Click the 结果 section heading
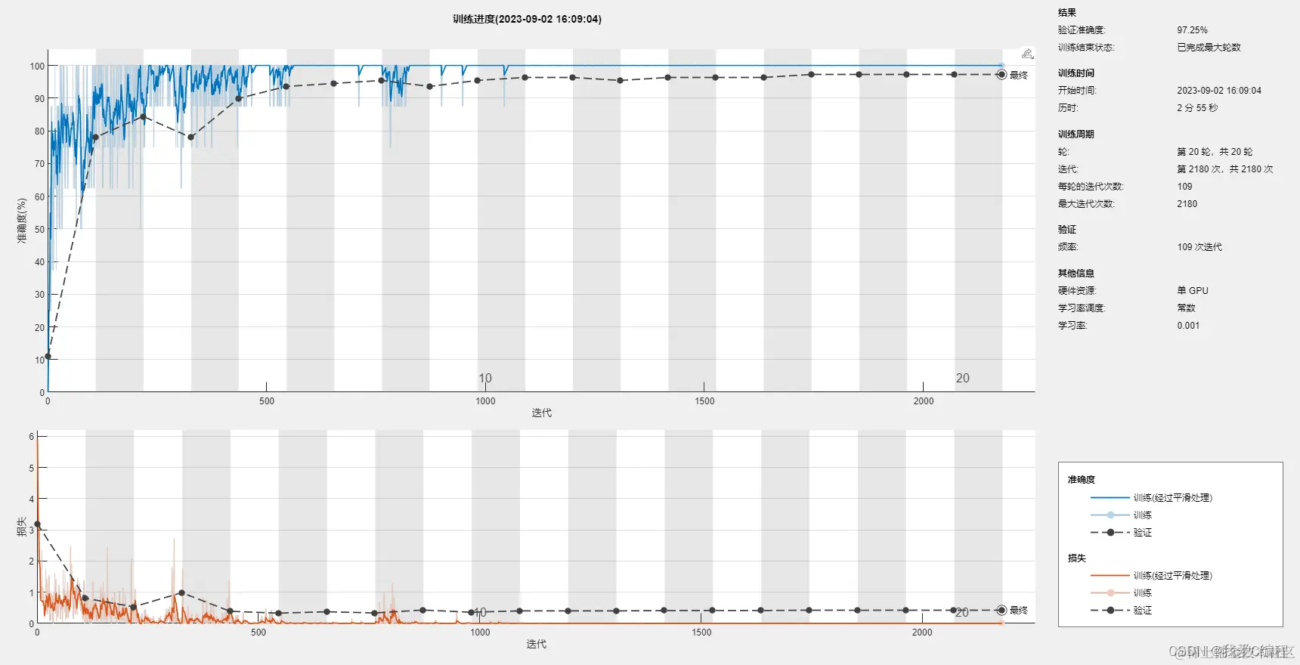The image size is (1300, 665). point(1066,13)
